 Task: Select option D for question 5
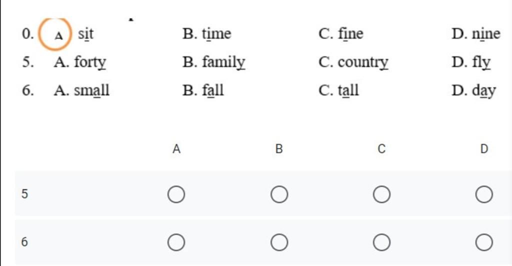[x=484, y=194]
